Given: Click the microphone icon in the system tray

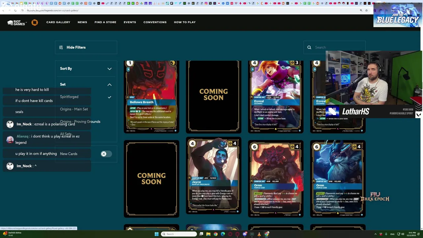Looking at the screenshot, I should (x=386, y=234).
